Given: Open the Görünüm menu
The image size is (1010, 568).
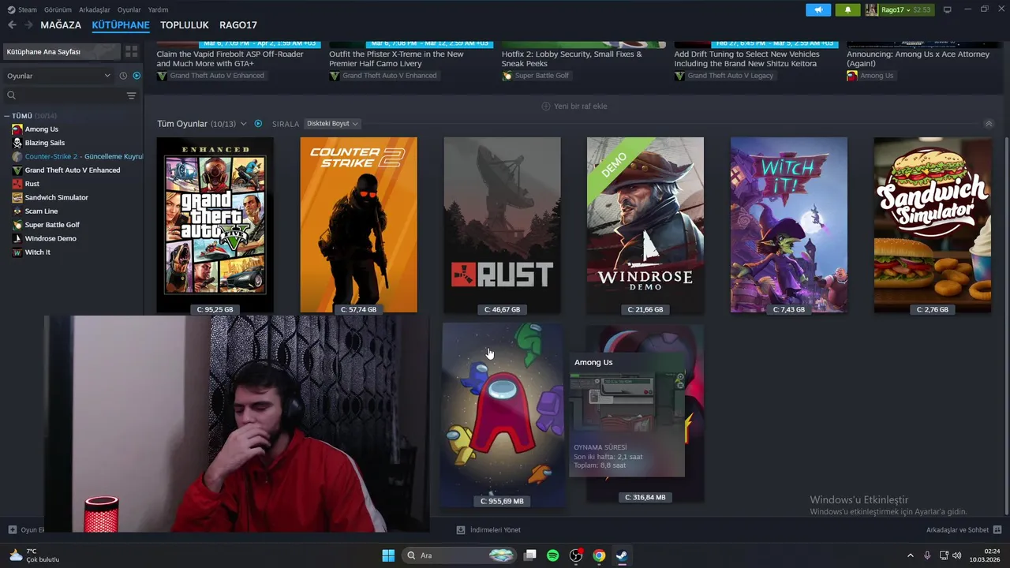Looking at the screenshot, I should (x=58, y=9).
